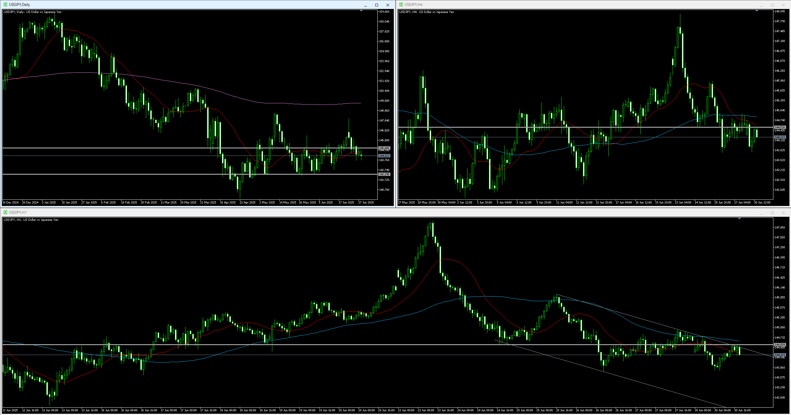Image resolution: width=791 pixels, height=415 pixels.
Task: Select the 142.295 horizontal line price label
Action: (x=384, y=174)
